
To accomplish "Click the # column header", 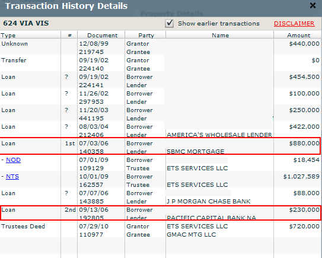I will click(69, 35).
